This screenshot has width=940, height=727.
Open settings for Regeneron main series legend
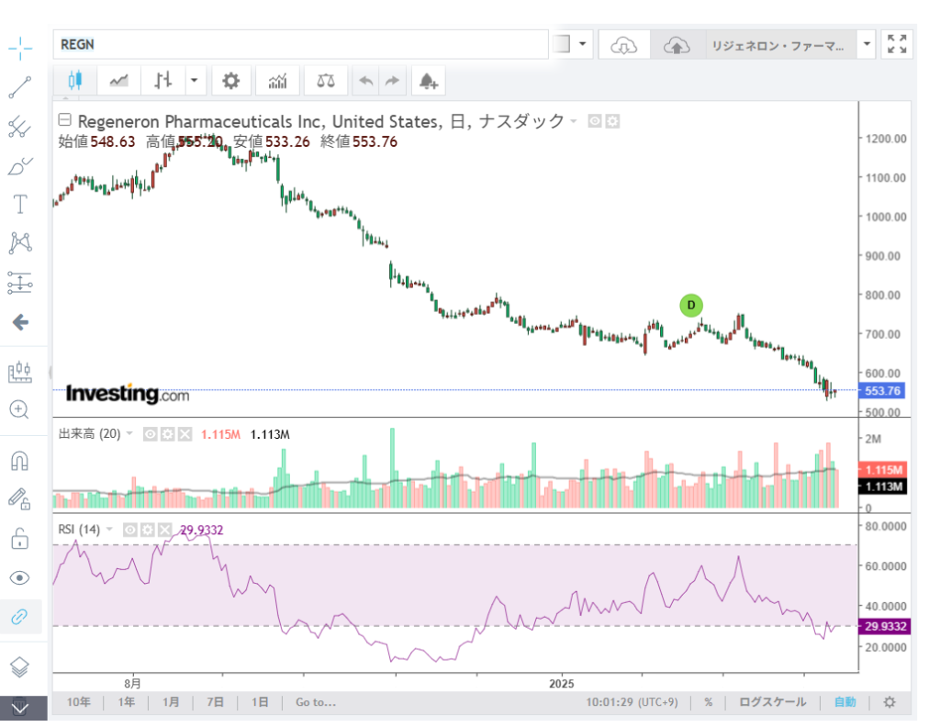[612, 122]
